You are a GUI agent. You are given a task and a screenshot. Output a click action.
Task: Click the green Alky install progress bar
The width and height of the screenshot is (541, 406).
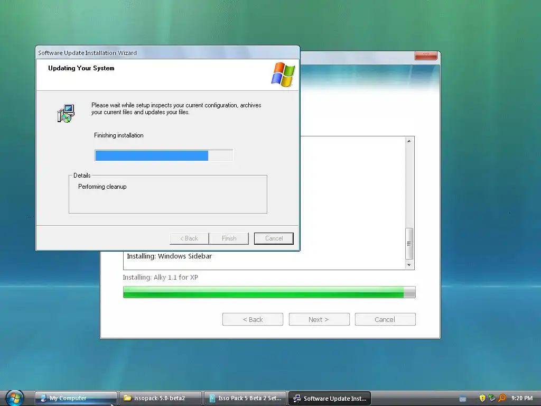point(269,292)
